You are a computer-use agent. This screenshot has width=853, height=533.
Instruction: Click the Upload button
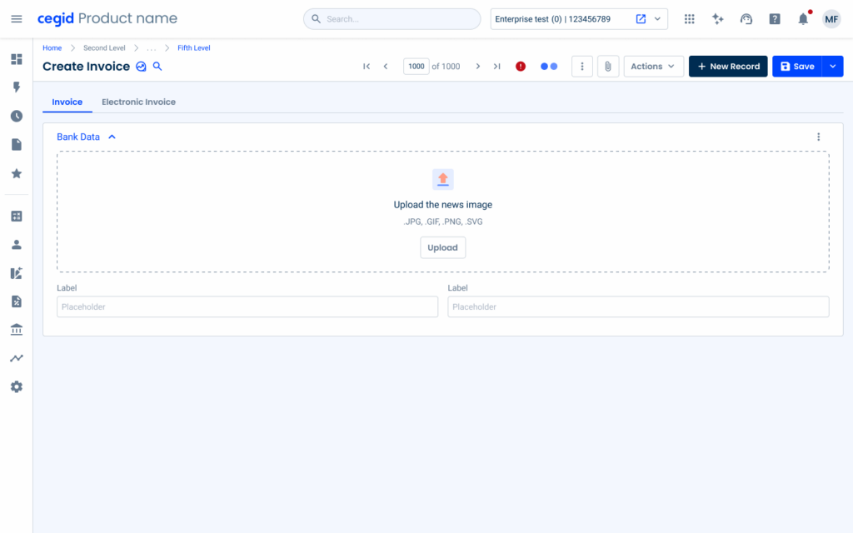(x=442, y=247)
